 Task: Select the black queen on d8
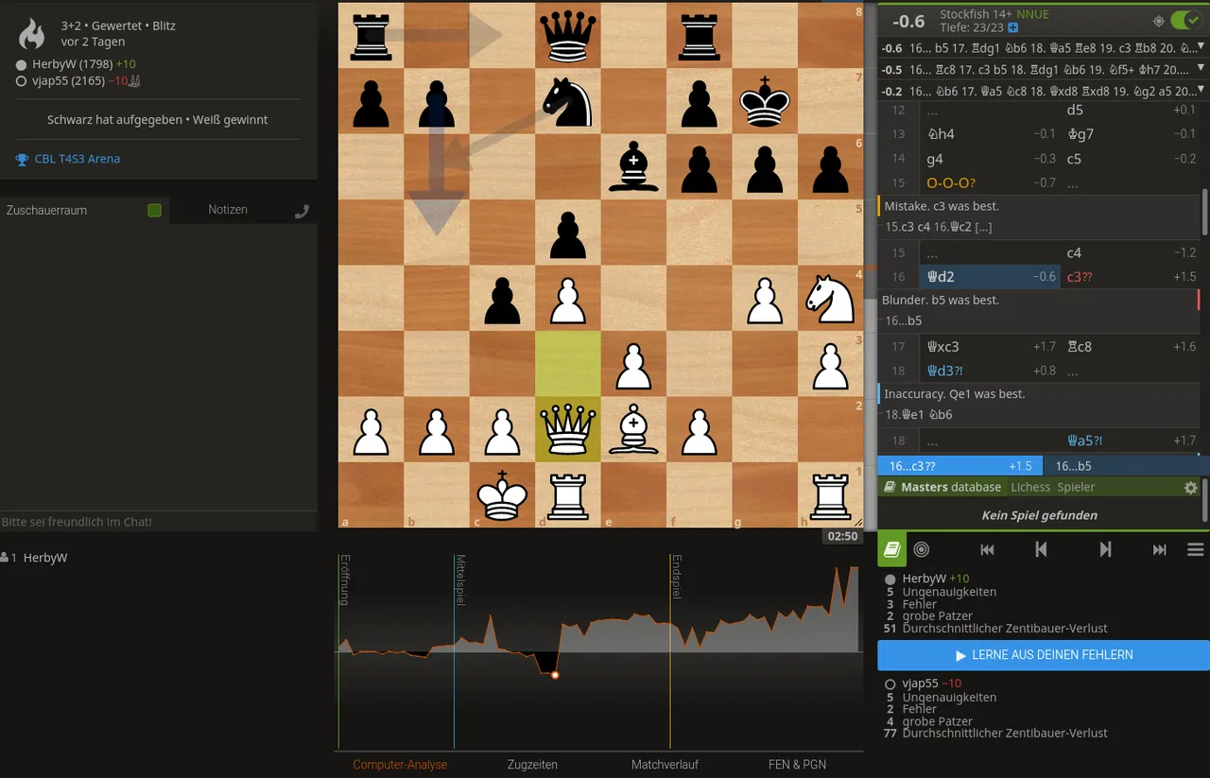568,36
